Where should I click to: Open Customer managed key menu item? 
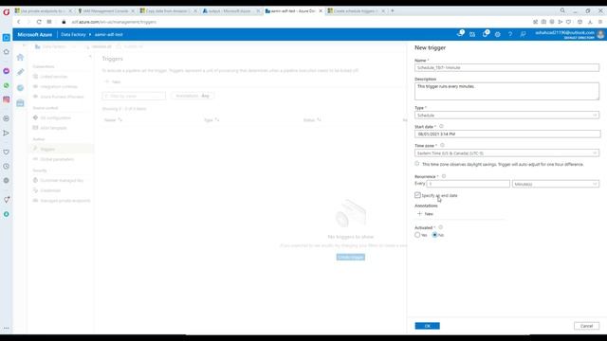point(62,181)
